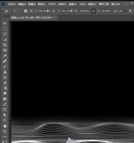Select the Rectangular Marquee tool

5,29
